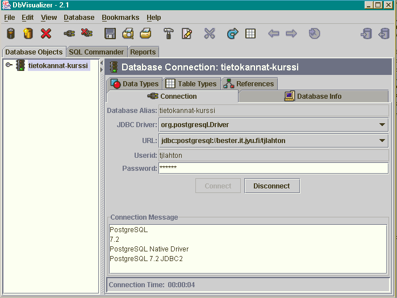
Task: Click the database import arrow icon
Action: pos(384,33)
